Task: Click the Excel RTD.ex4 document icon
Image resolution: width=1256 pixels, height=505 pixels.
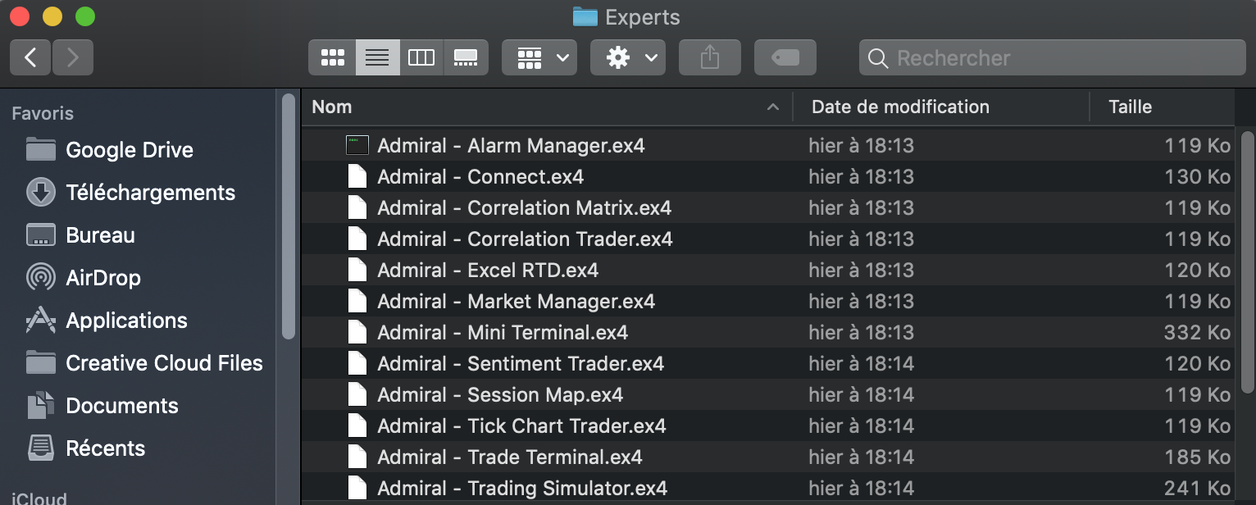Action: (357, 271)
